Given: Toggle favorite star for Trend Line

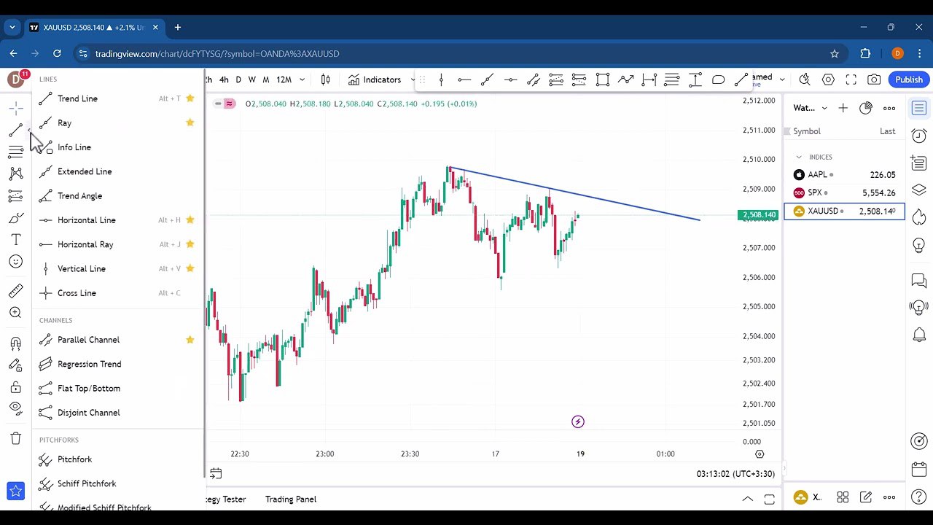Looking at the screenshot, I should click(190, 98).
